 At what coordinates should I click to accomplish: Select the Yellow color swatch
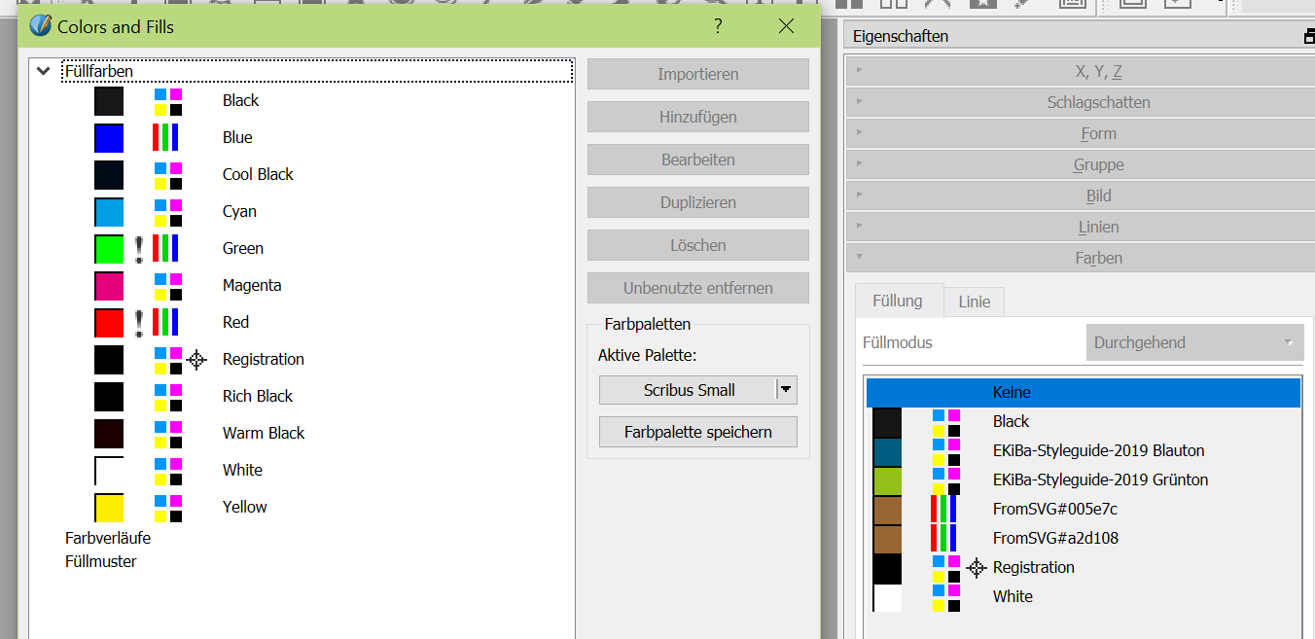pos(109,508)
